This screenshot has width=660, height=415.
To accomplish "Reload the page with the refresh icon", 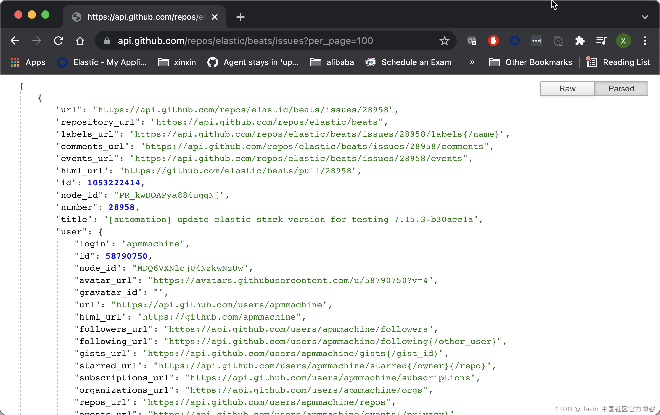I will 58,41.
